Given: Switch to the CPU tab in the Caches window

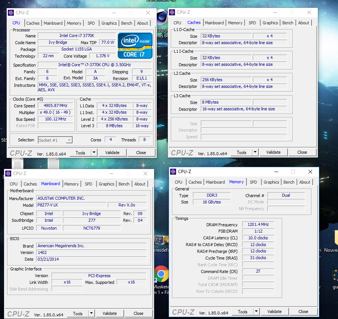Looking at the screenshot, I should [177, 23].
